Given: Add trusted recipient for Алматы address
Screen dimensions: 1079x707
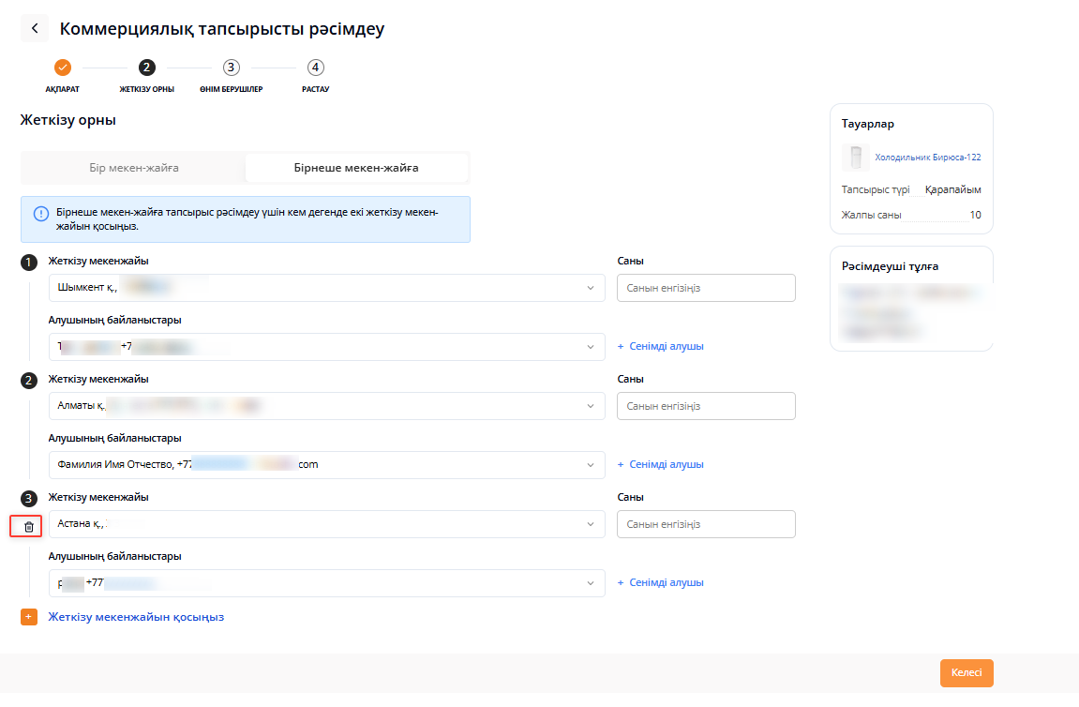Looking at the screenshot, I should coord(661,465).
